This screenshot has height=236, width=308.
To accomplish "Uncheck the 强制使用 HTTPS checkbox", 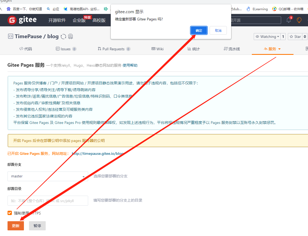I will [10, 213].
